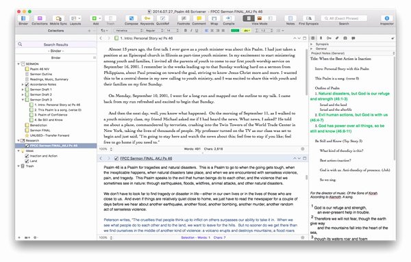Open the Collections toolbar button
The image size is (411, 262).
pyautogui.click(x=40, y=18)
